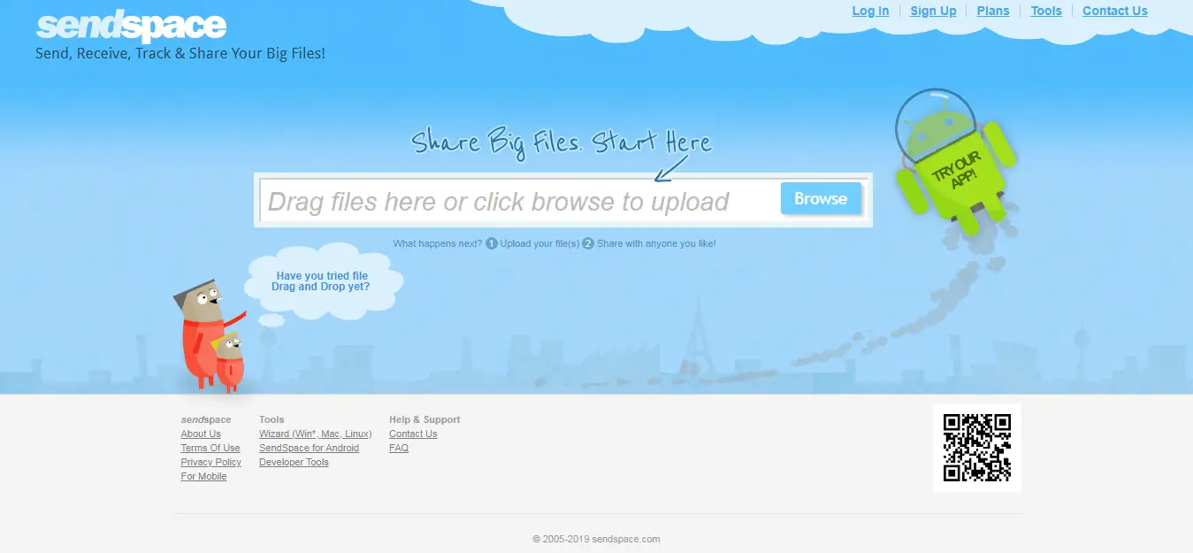Select Tools in the top navigation
Screen dimensions: 1193x553
tap(1046, 11)
